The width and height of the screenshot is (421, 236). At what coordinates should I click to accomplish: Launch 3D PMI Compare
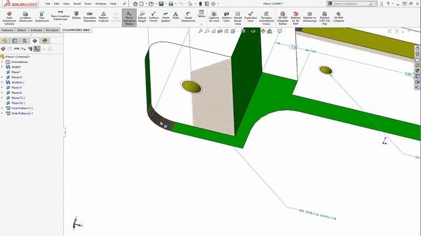[338, 17]
